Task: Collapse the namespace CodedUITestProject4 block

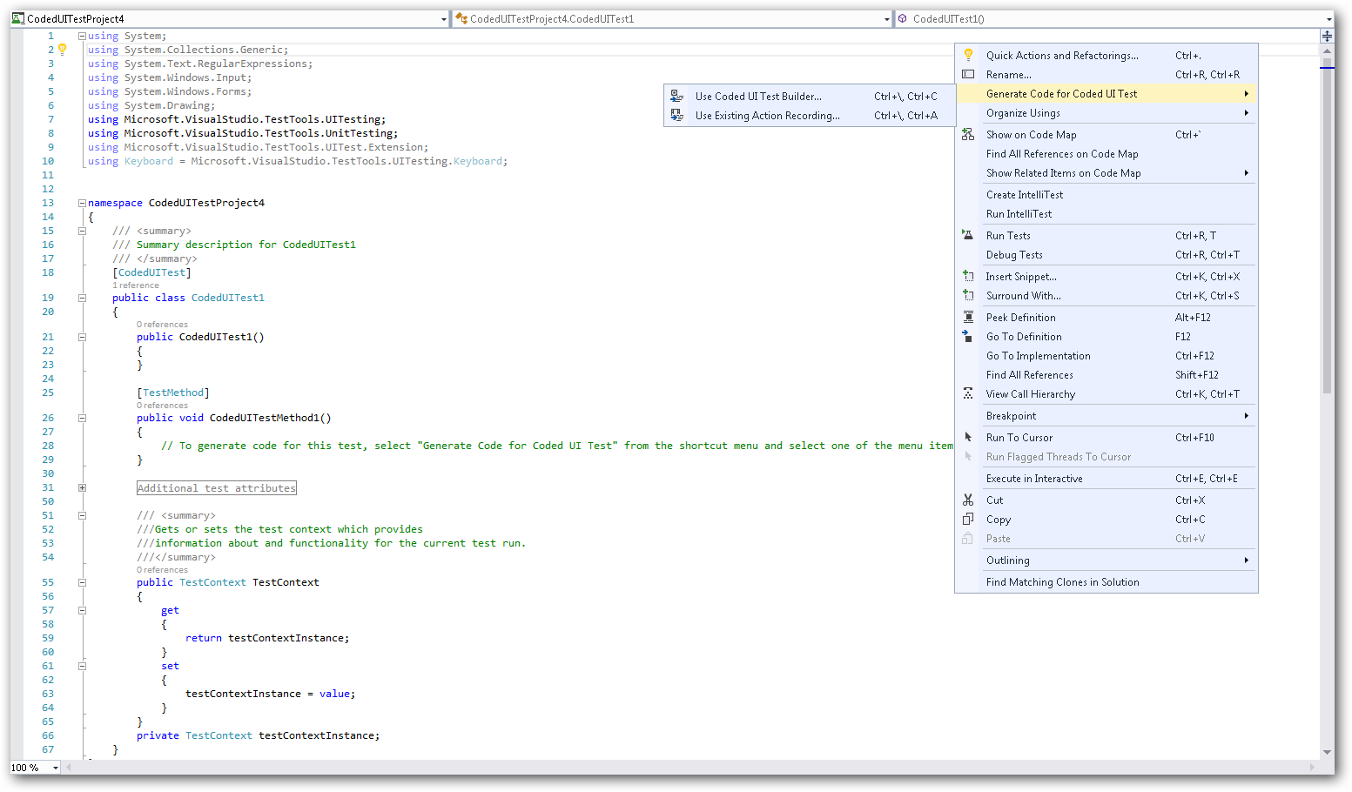Action: click(x=82, y=203)
